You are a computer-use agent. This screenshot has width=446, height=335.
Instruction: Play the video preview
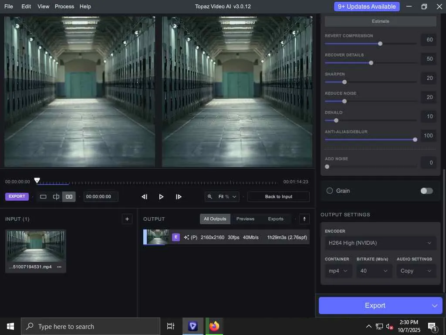(x=161, y=197)
